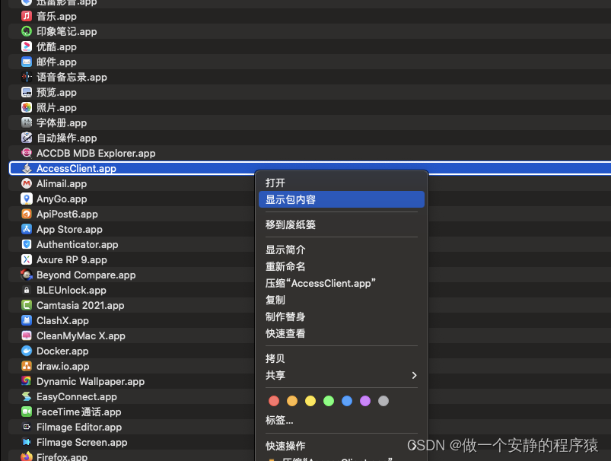Viewport: 611px width, 461px height.
Task: Expand the 共享 submenu
Action: click(342, 375)
